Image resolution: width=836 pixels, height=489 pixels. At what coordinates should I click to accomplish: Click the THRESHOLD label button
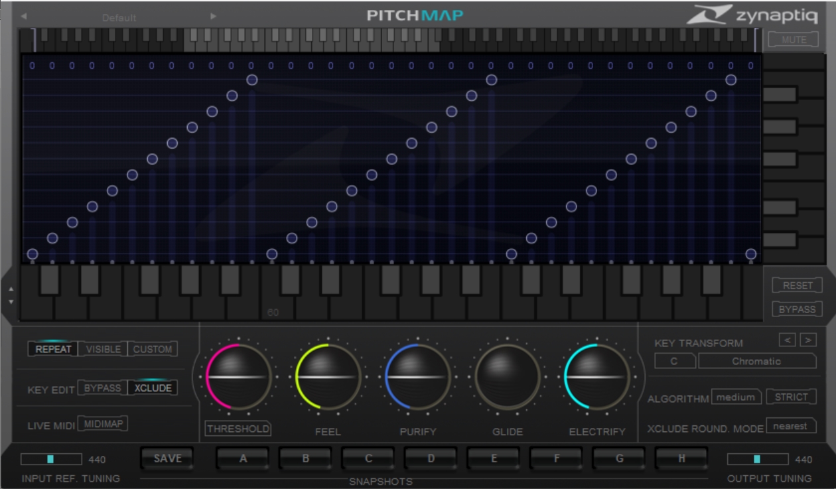238,429
